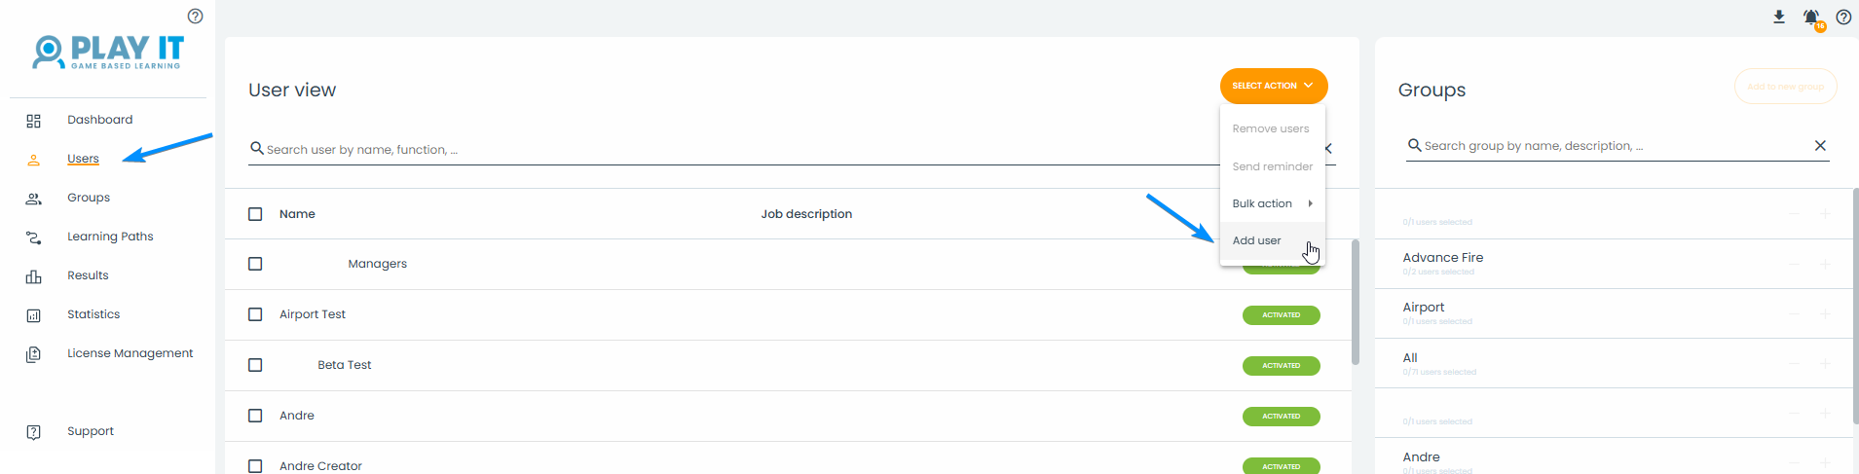1859x474 pixels.
Task: Open the Select Action dropdown
Action: pyautogui.click(x=1273, y=86)
